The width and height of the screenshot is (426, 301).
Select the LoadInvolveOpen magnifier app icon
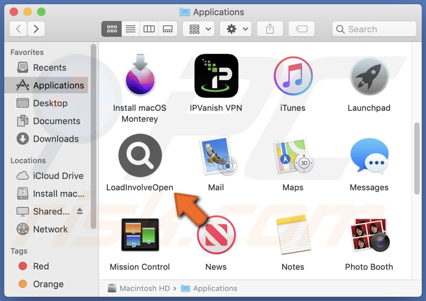(140, 156)
